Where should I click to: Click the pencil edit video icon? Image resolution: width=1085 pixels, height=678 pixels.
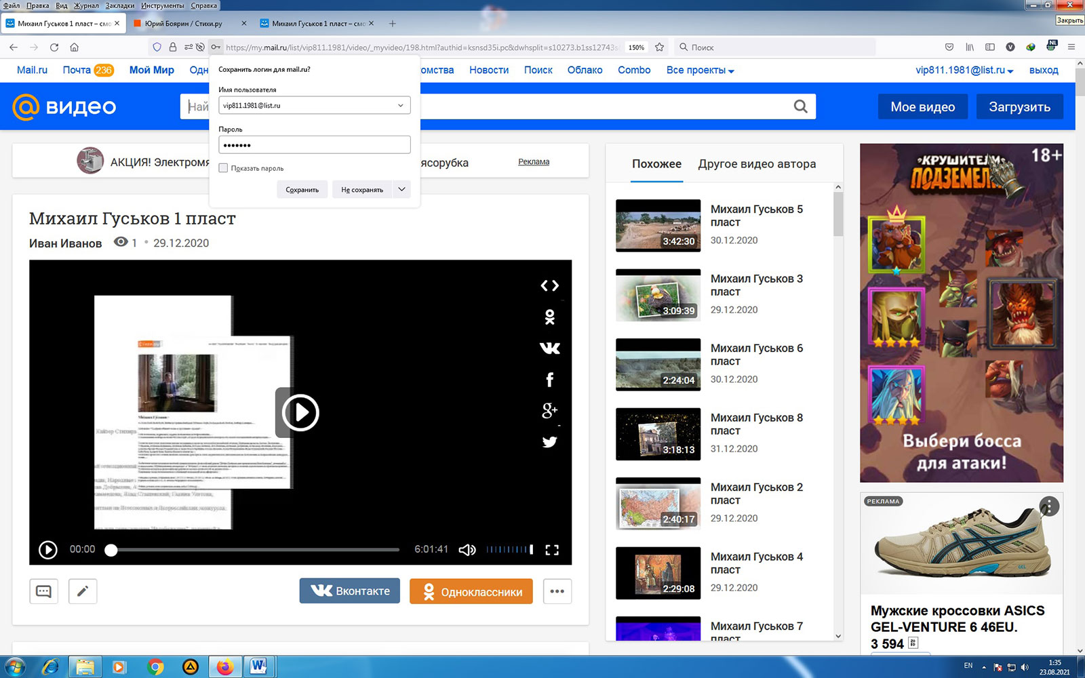pyautogui.click(x=83, y=591)
